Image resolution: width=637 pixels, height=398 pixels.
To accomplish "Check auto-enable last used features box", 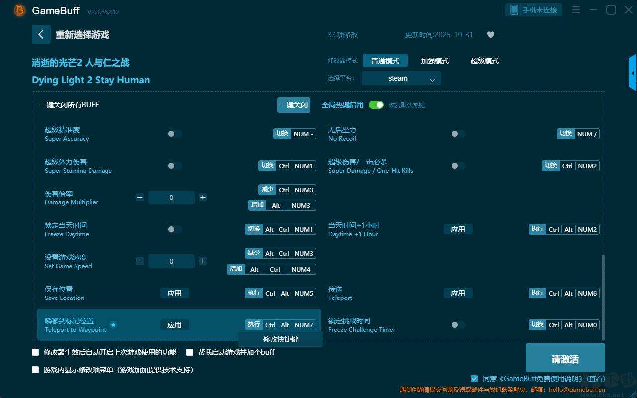I will pyautogui.click(x=35, y=352).
